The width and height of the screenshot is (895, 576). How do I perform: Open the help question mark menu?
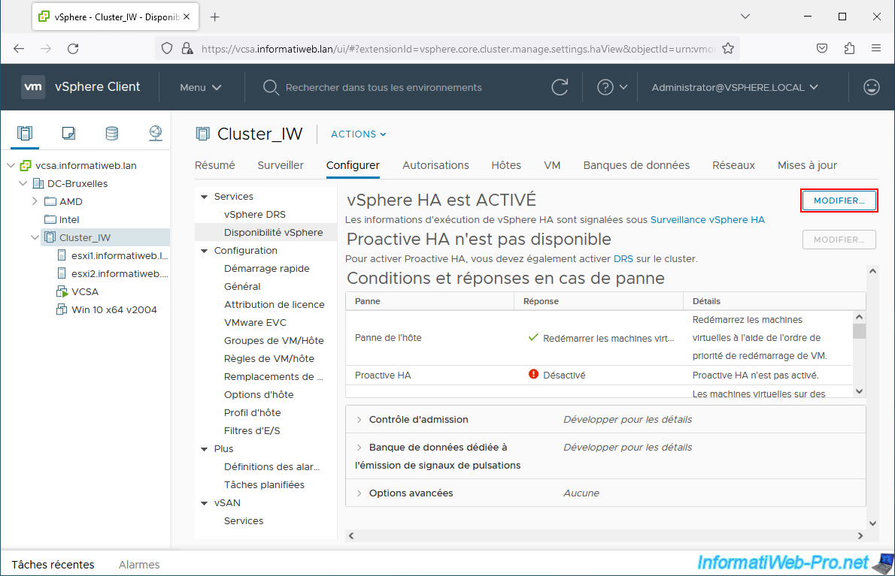612,87
